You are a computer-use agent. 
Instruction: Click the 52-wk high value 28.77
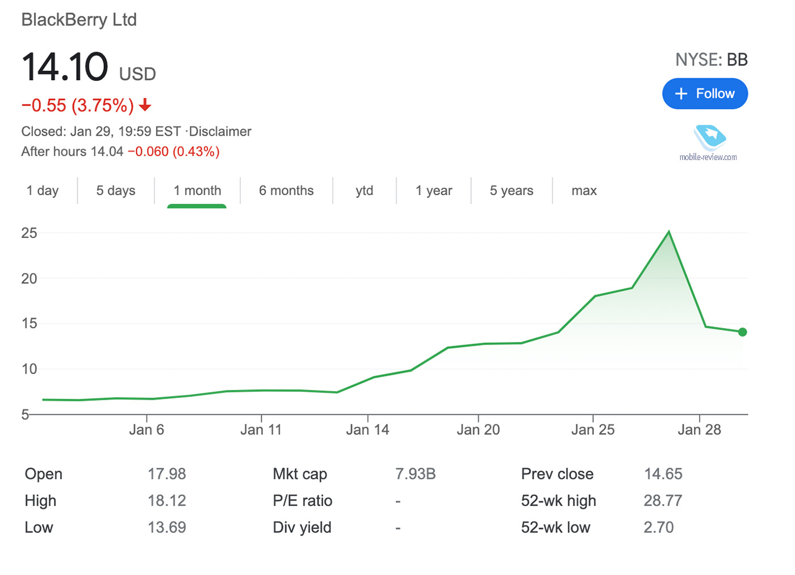[663, 501]
